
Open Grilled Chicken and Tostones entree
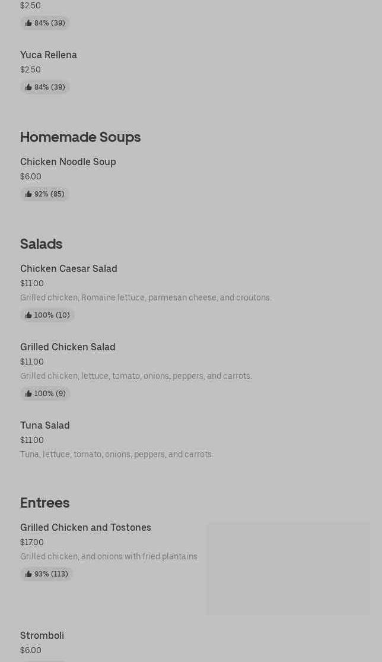coord(85,528)
